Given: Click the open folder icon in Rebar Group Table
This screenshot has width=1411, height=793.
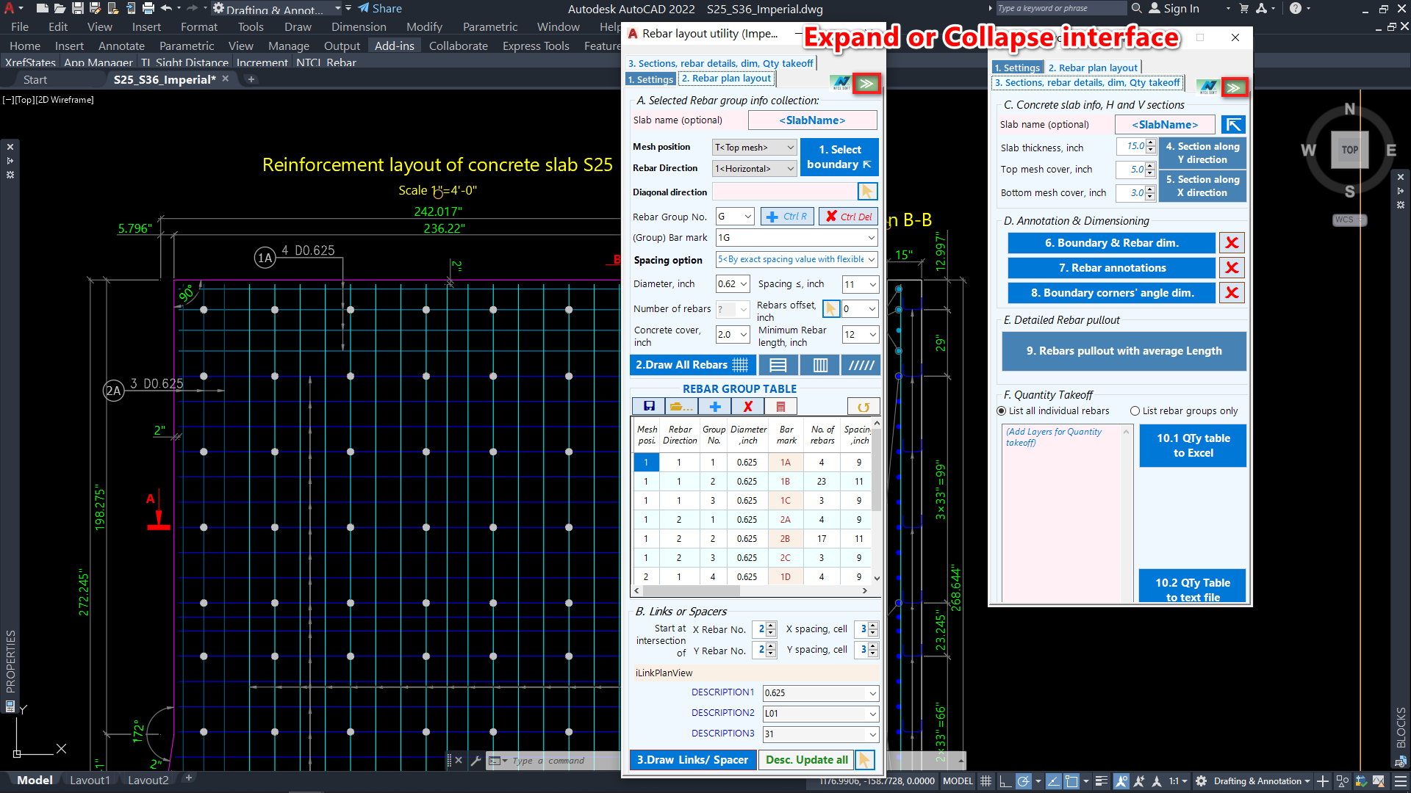Looking at the screenshot, I should tap(681, 407).
